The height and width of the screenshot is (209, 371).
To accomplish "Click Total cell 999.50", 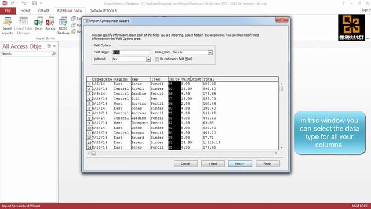I will [x=209, y=89].
